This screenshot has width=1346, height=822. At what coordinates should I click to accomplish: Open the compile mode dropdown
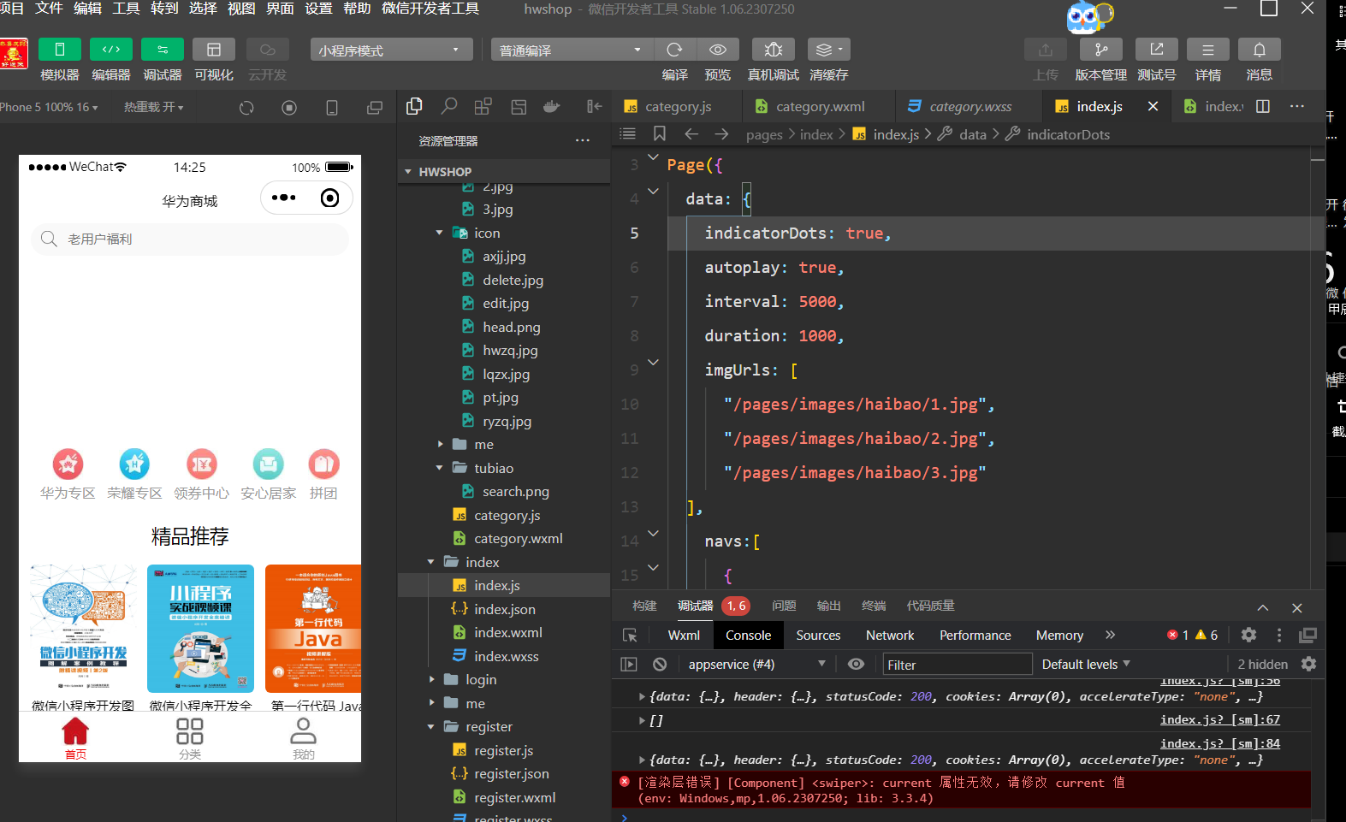(x=571, y=50)
